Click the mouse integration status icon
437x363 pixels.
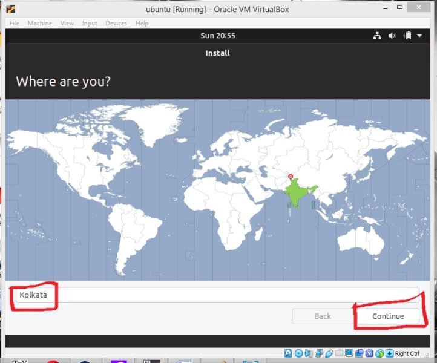pos(379,353)
